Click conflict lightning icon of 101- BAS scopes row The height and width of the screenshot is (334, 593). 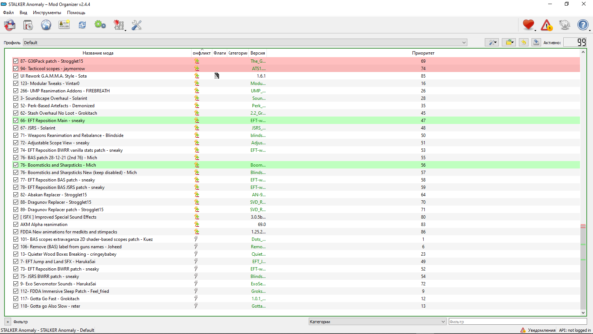tap(196, 239)
